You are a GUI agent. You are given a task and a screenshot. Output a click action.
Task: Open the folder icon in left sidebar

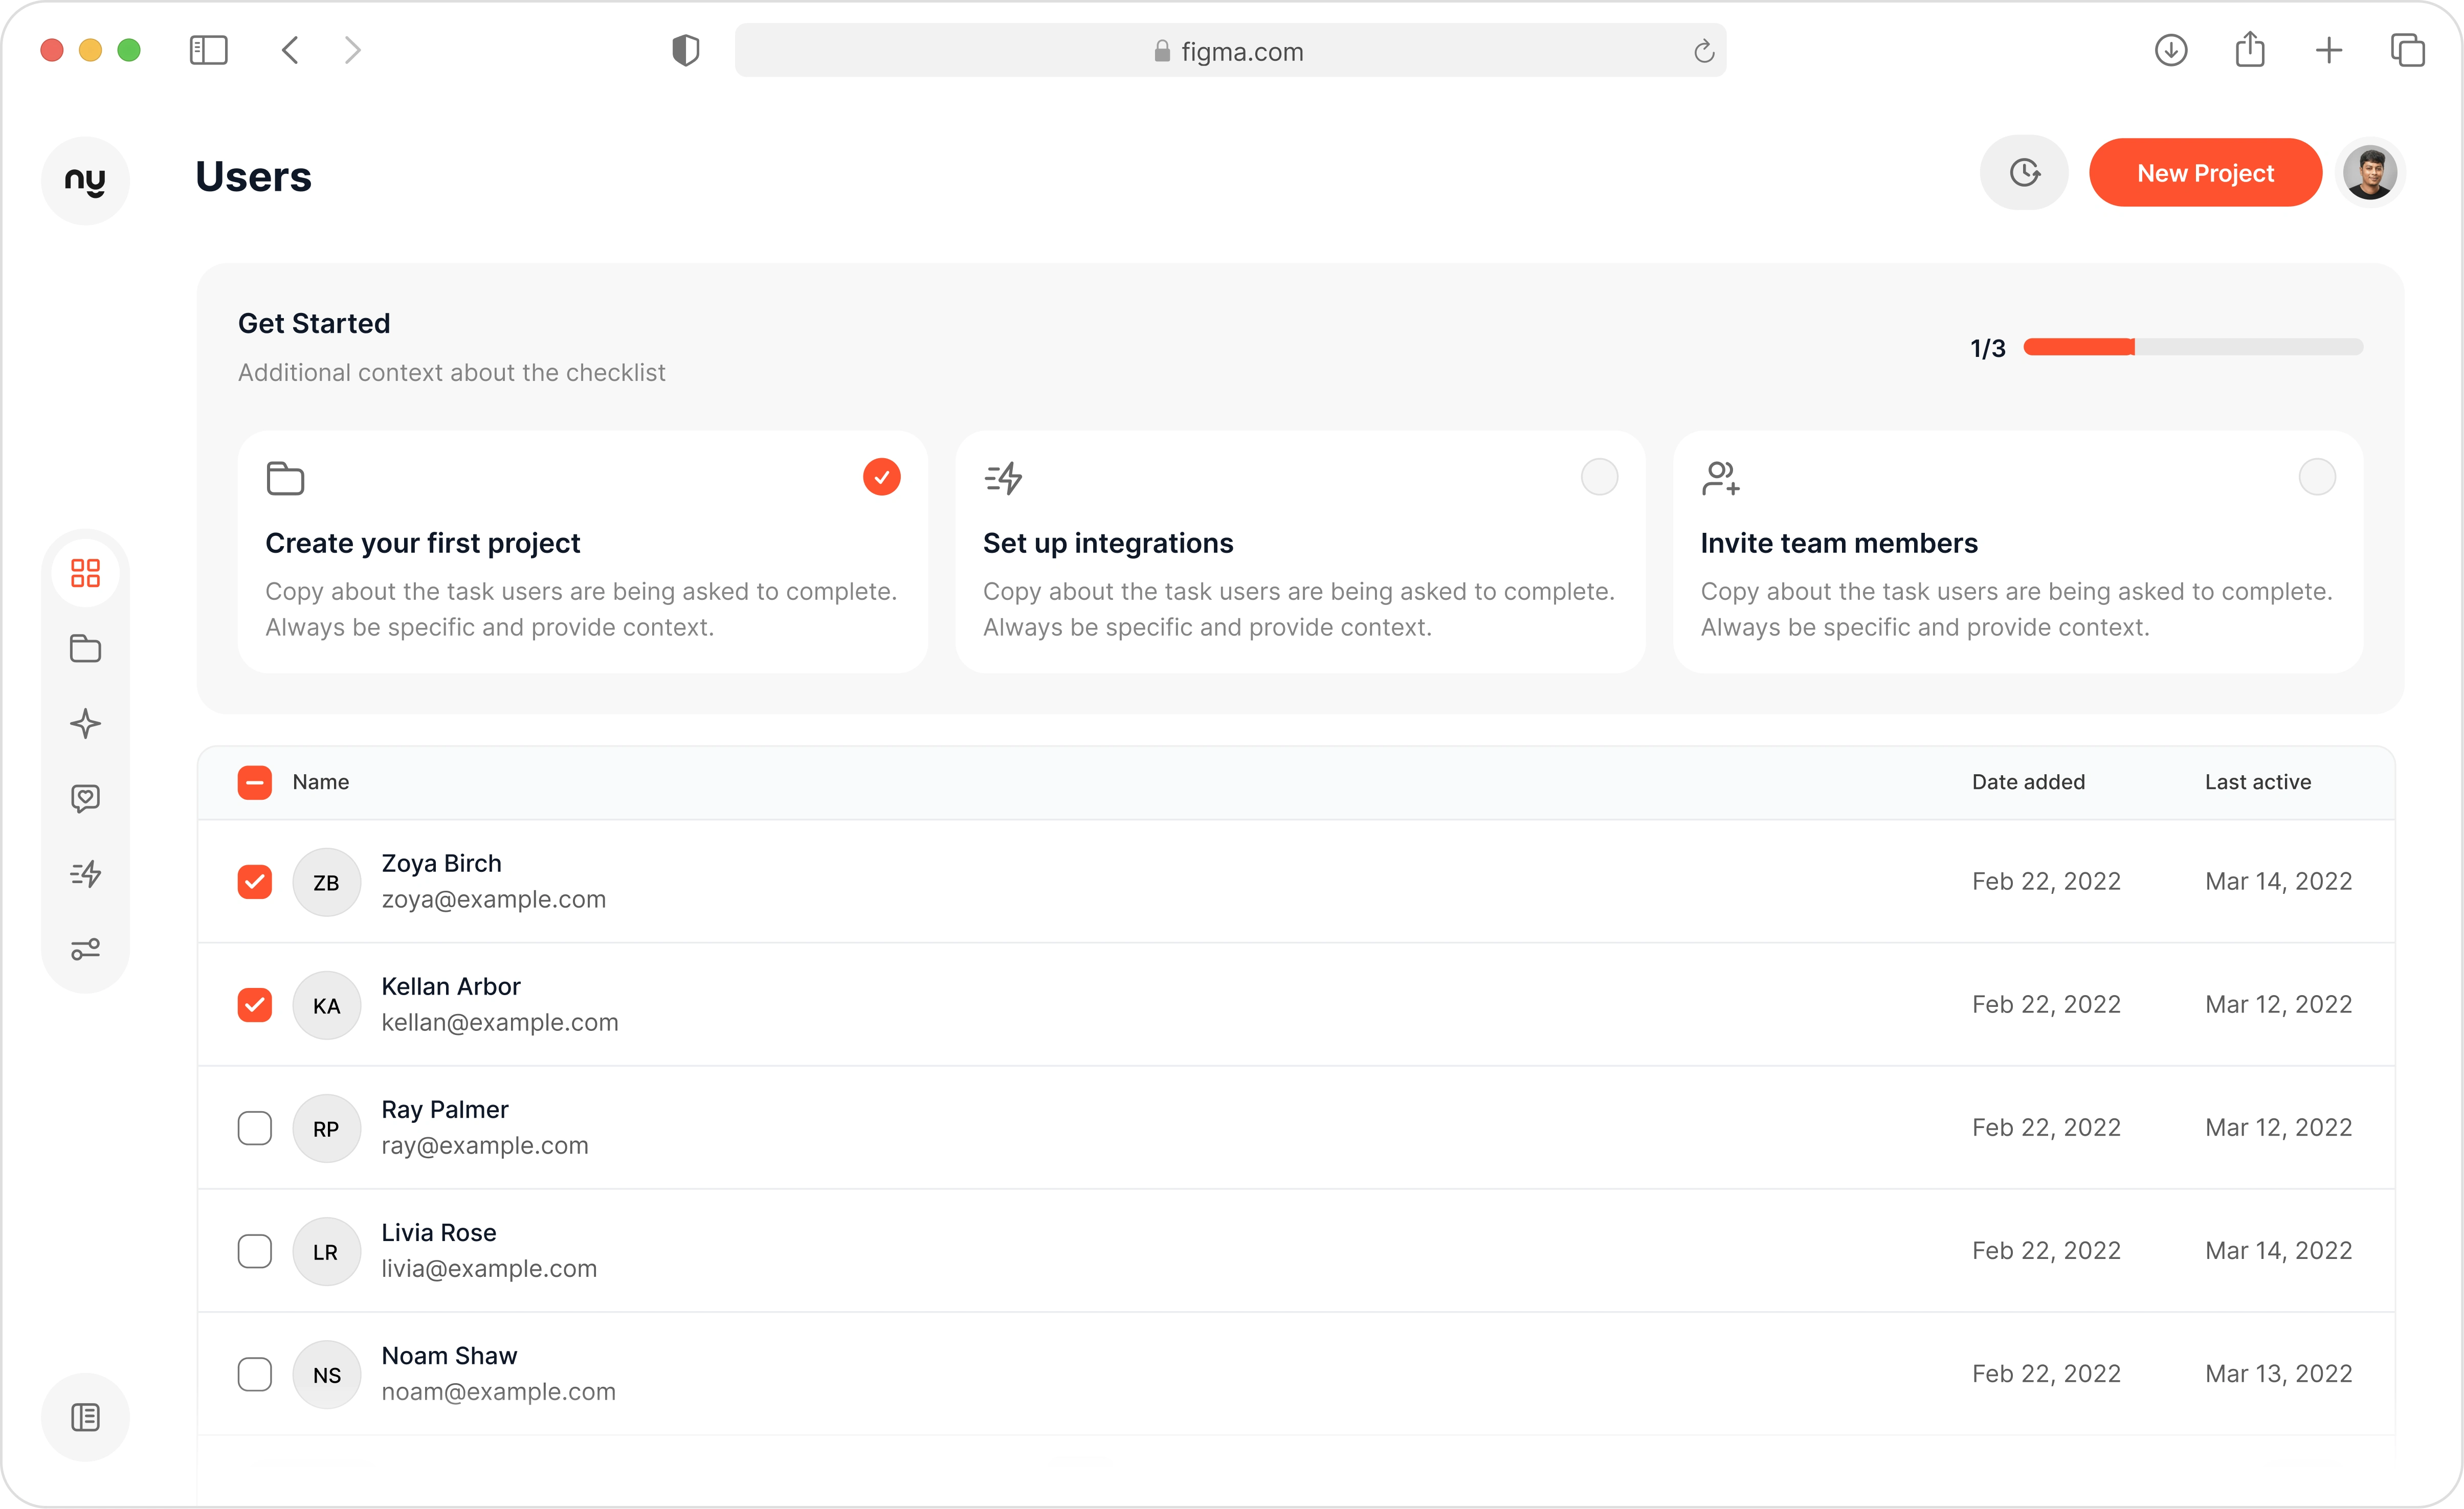(x=85, y=648)
